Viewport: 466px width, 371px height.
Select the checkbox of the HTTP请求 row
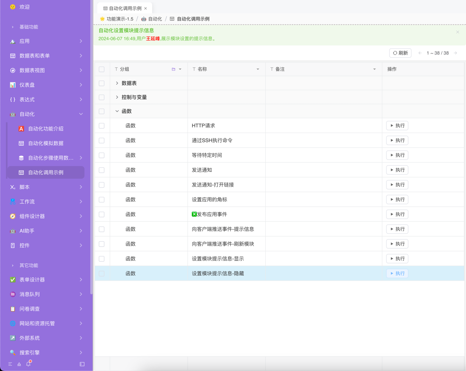pyautogui.click(x=102, y=125)
